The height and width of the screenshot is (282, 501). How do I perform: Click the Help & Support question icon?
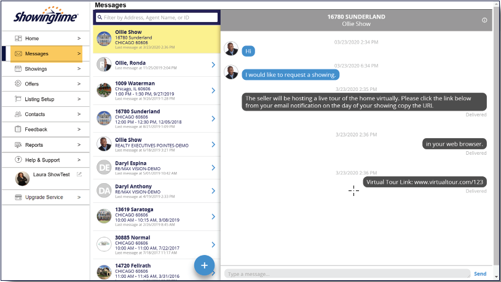tap(18, 160)
